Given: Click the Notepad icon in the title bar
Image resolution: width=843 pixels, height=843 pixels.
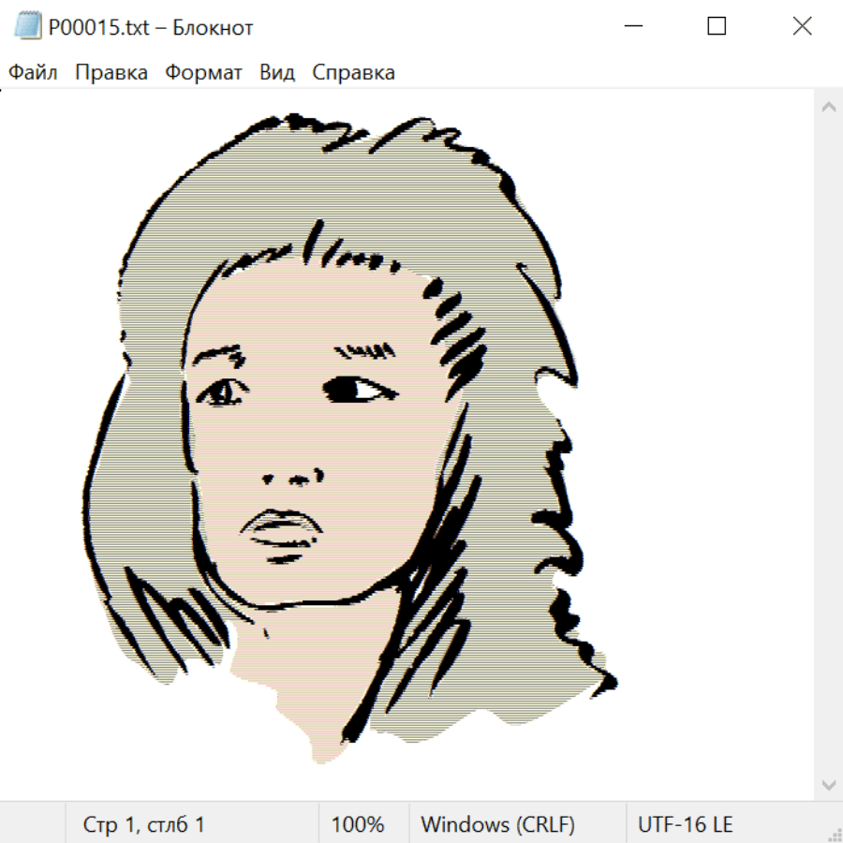Looking at the screenshot, I should (x=26, y=27).
